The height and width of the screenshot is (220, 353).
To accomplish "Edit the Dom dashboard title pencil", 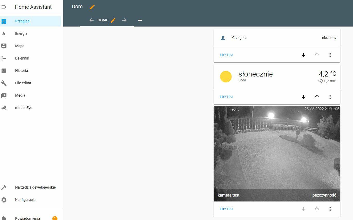I will [x=92, y=7].
